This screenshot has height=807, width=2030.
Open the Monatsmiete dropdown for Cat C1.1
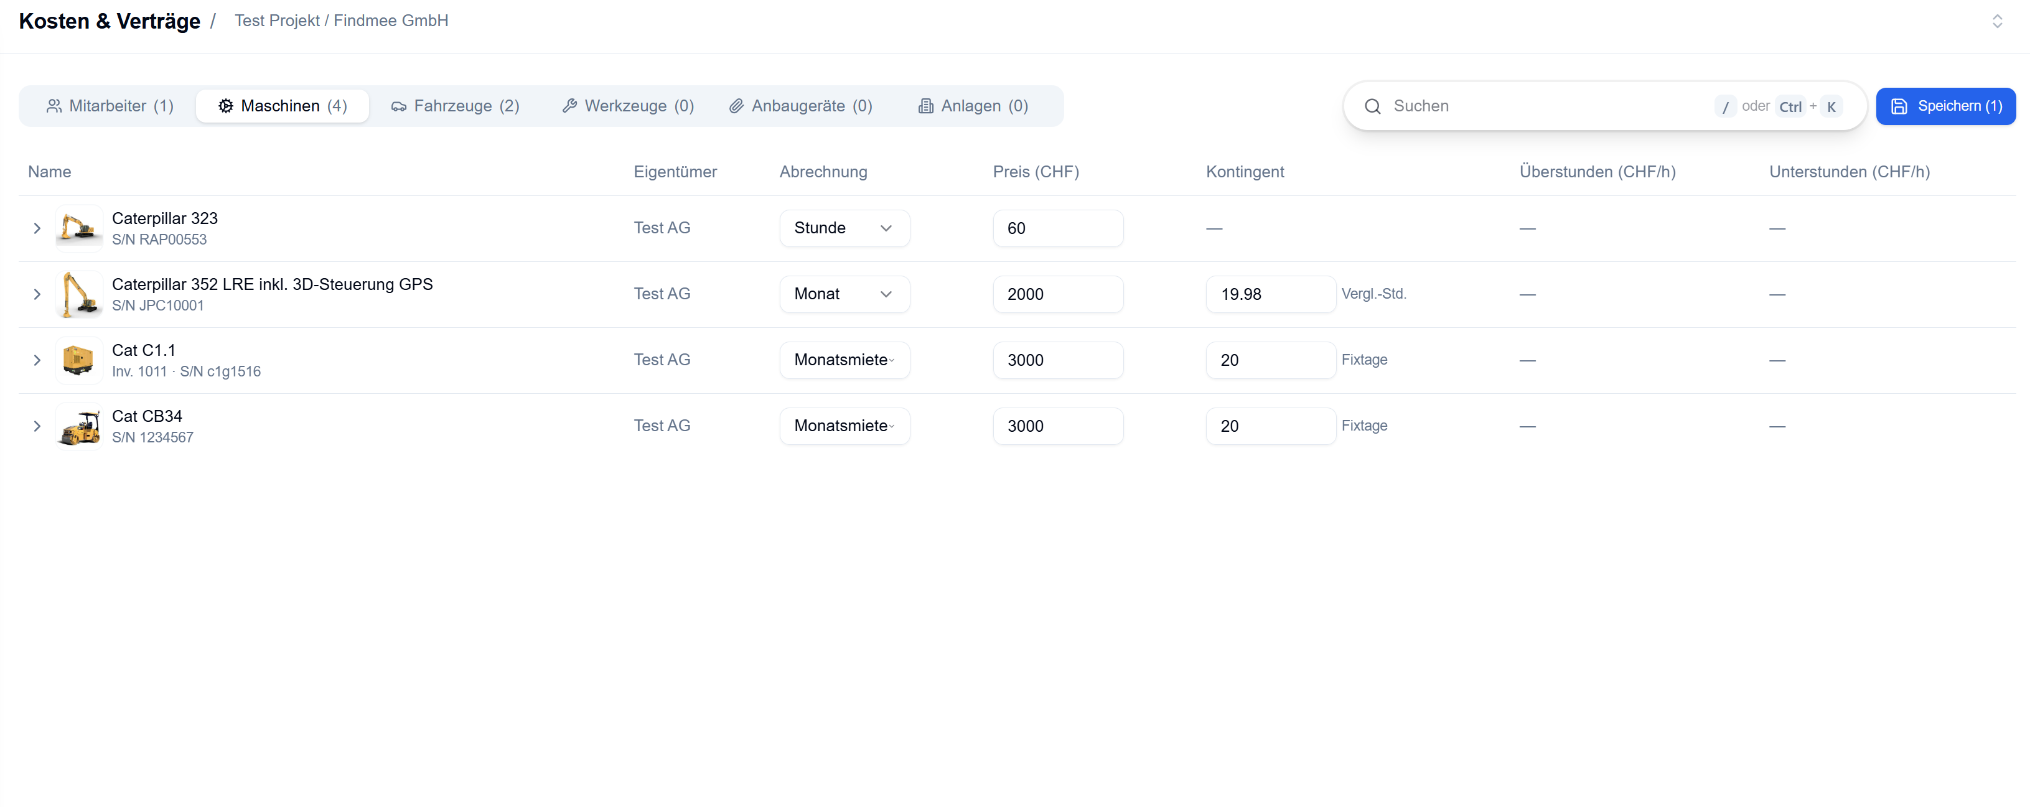(844, 360)
